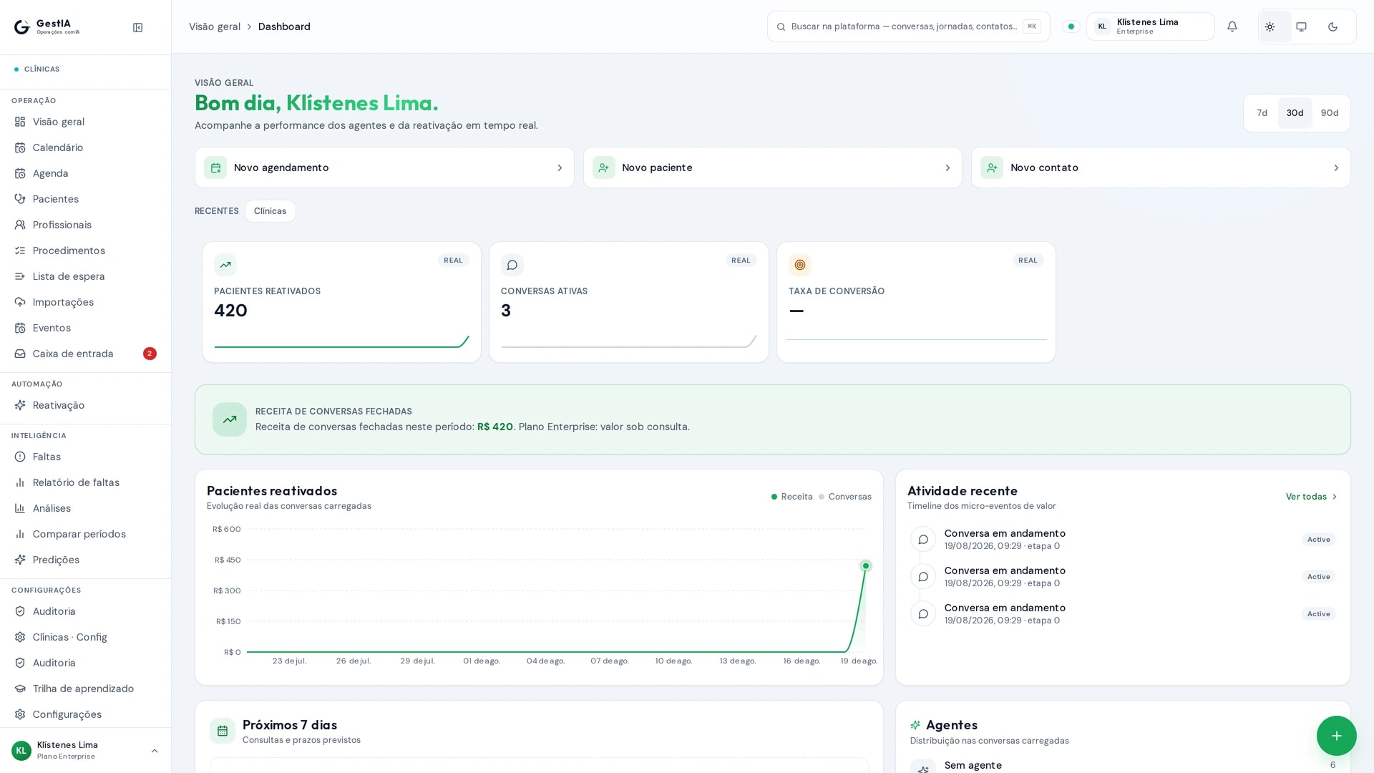Open Novo contato chevron card

(1161, 167)
